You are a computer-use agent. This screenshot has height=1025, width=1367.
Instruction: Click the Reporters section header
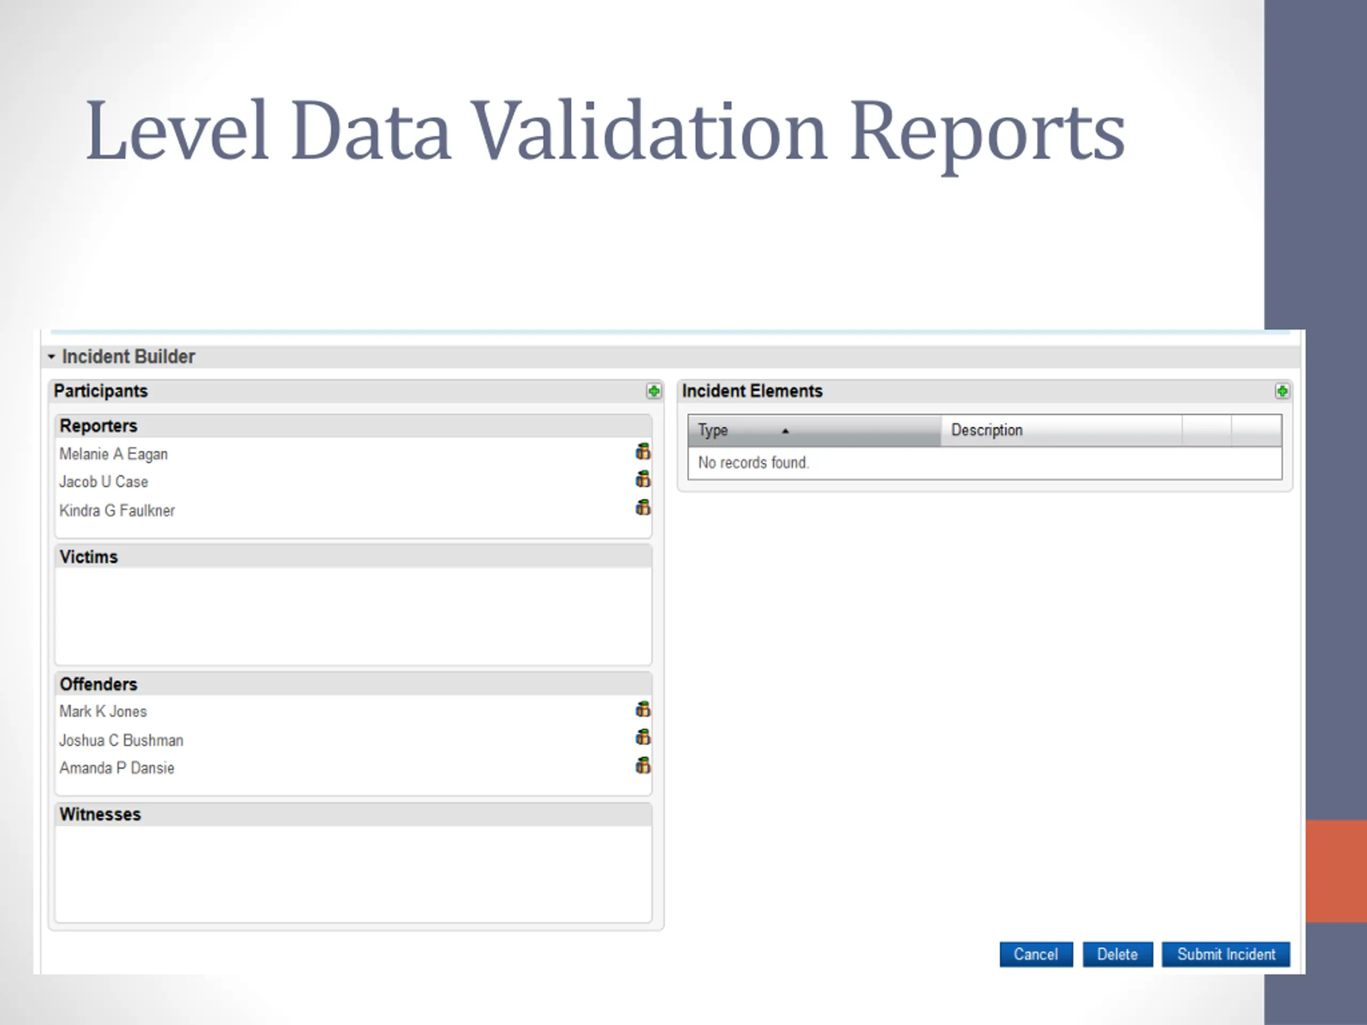click(353, 425)
